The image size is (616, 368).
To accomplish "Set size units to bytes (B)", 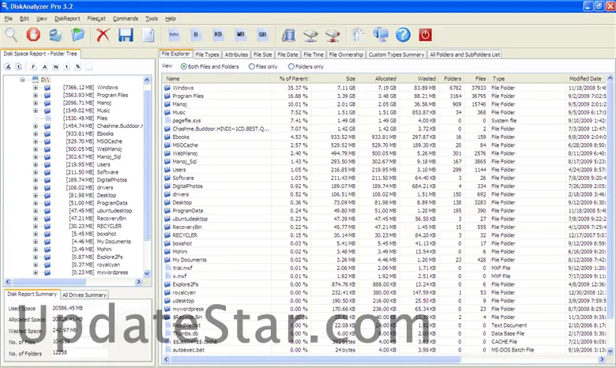I will [x=196, y=35].
